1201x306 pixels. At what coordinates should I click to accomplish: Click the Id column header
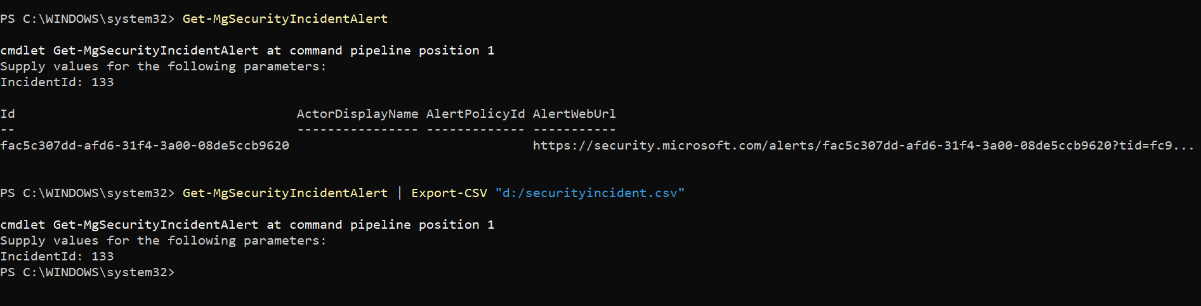tap(8, 114)
